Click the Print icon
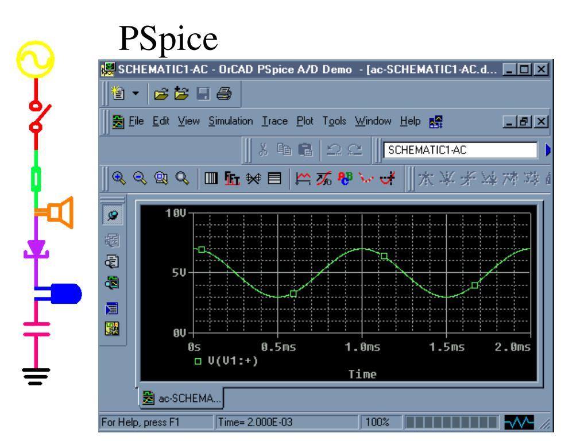Viewport: 588px width, 441px height. [224, 94]
